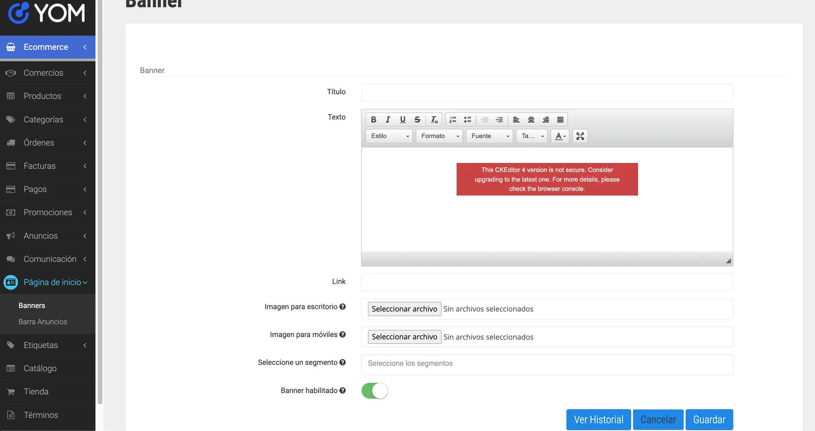Image resolution: width=815 pixels, height=431 pixels.
Task: Apply italic formatting in the text editor
Action: click(x=388, y=119)
